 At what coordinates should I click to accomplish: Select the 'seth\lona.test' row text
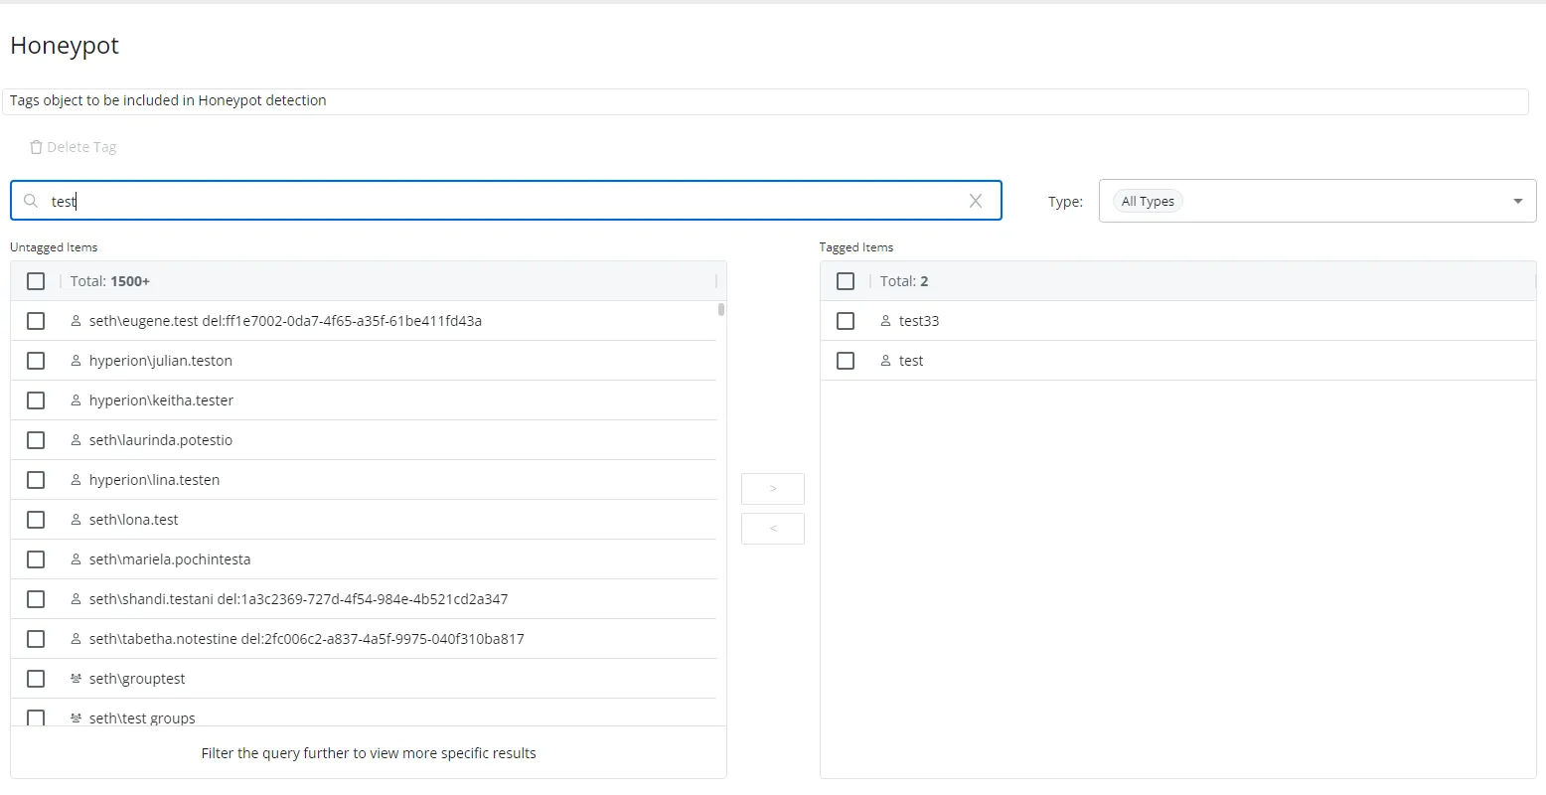[x=134, y=520]
